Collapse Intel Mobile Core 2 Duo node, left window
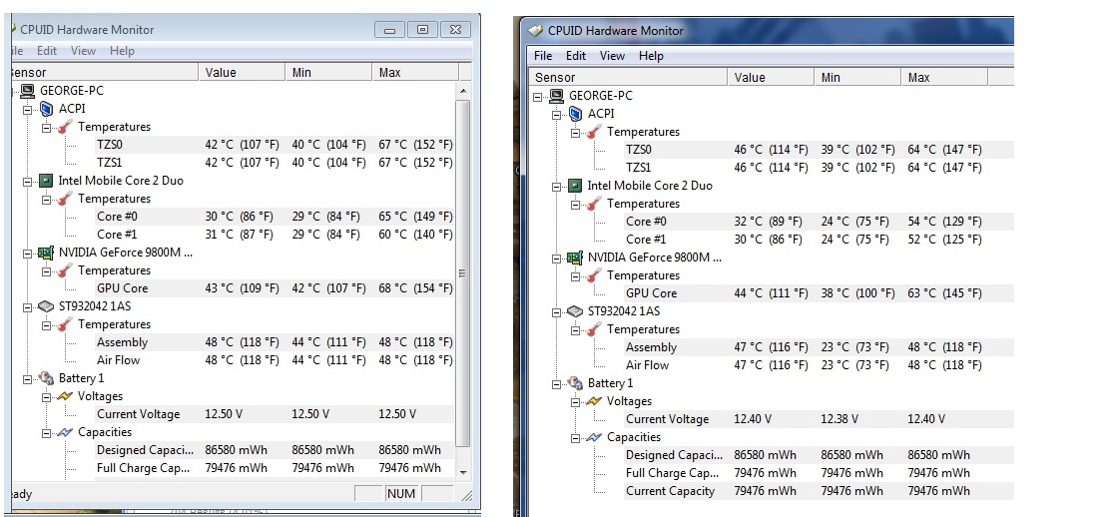1120x517 pixels. point(28,182)
